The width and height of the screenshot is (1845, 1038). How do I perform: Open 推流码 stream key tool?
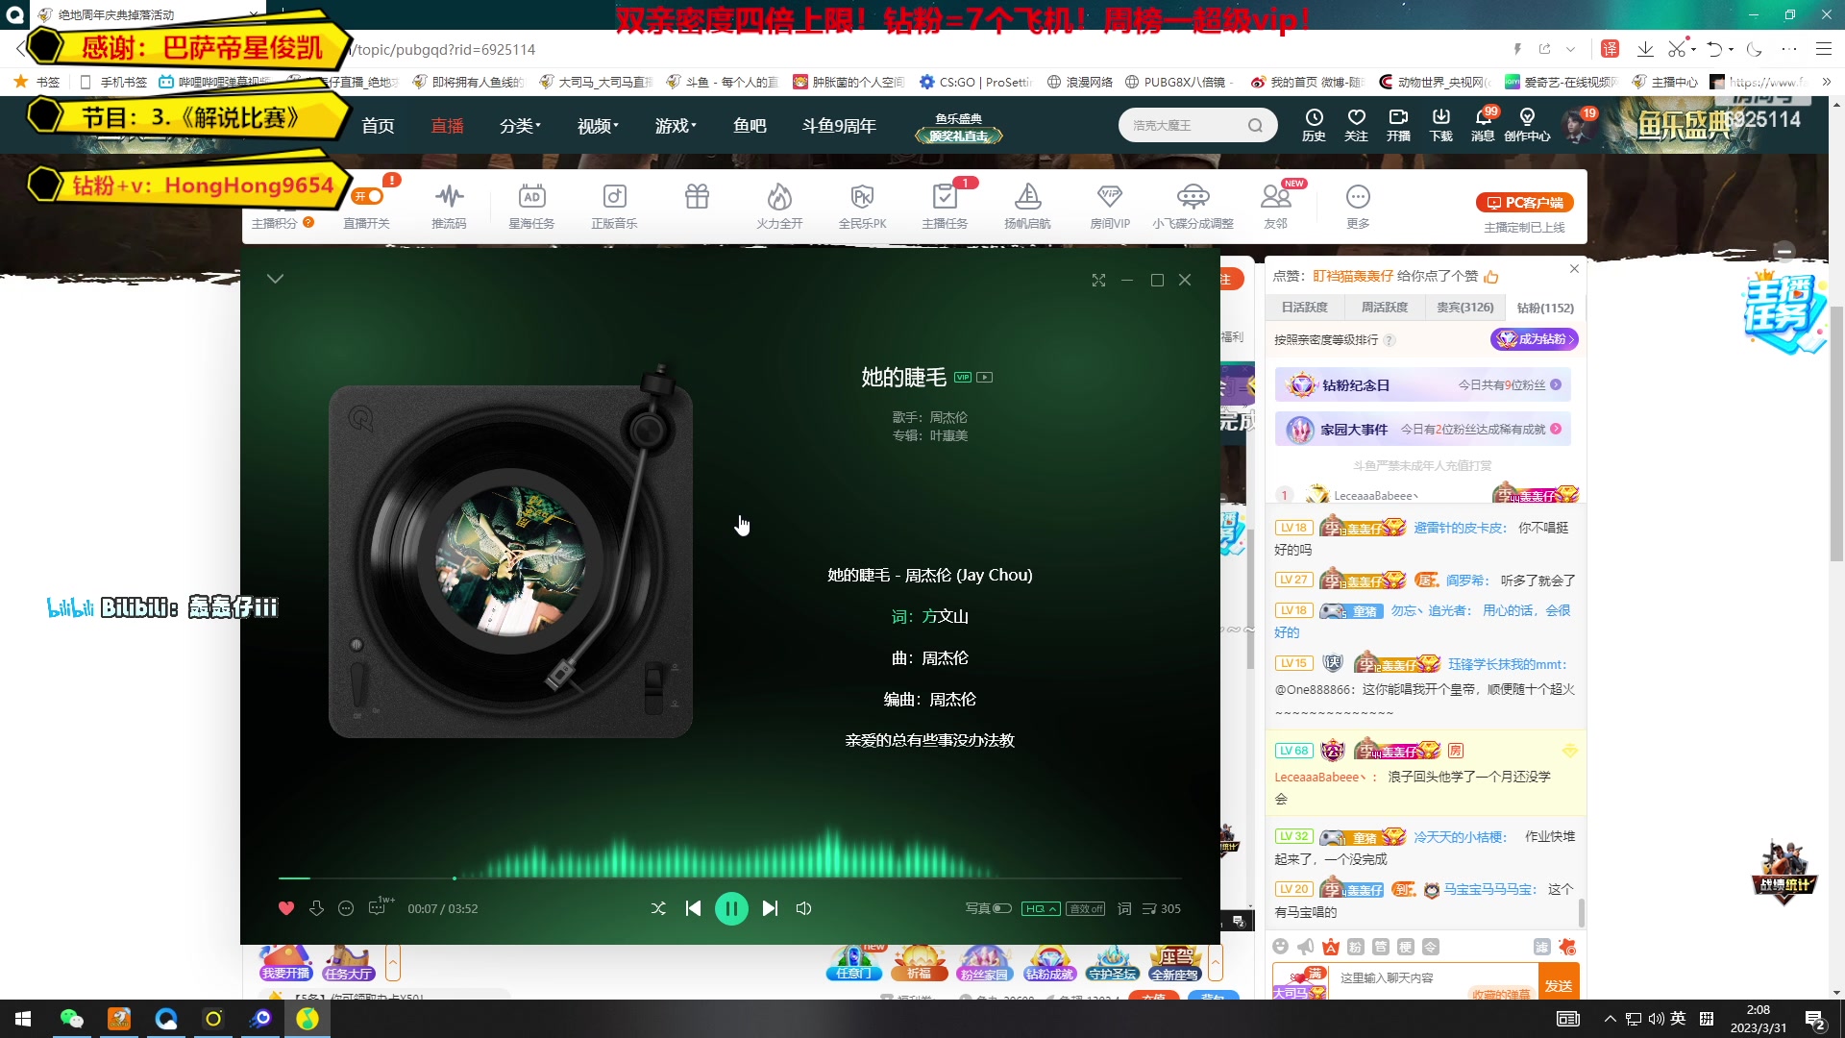449,206
